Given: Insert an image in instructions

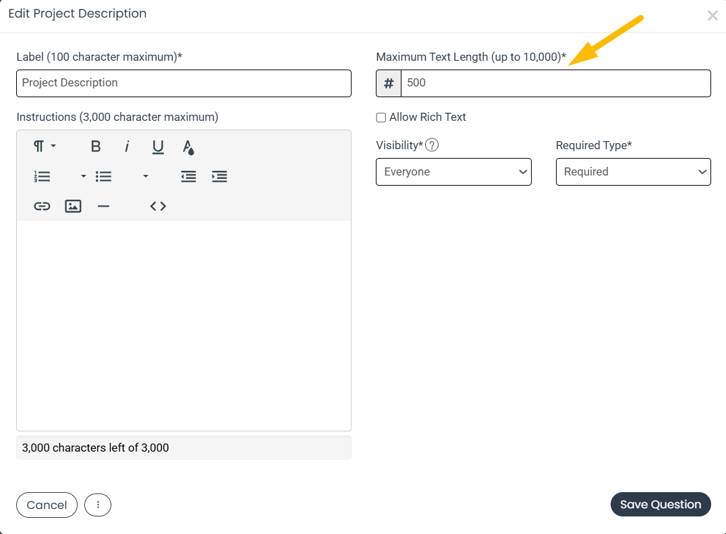Looking at the screenshot, I should (x=73, y=206).
